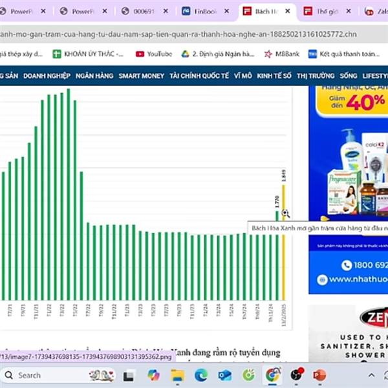Close the 000691 browser tab

pyautogui.click(x=166, y=11)
